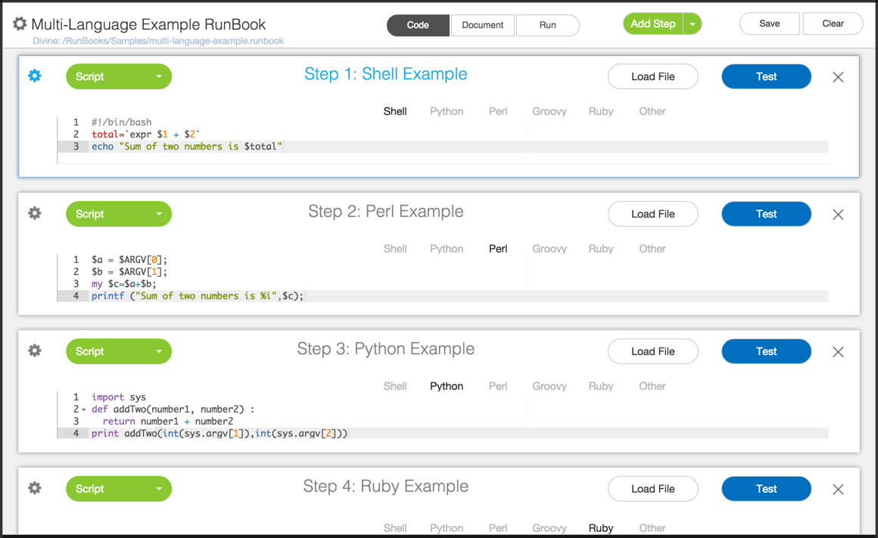Load File for Step 1 Shell Example
Screen dimensions: 878x538
click(653, 76)
